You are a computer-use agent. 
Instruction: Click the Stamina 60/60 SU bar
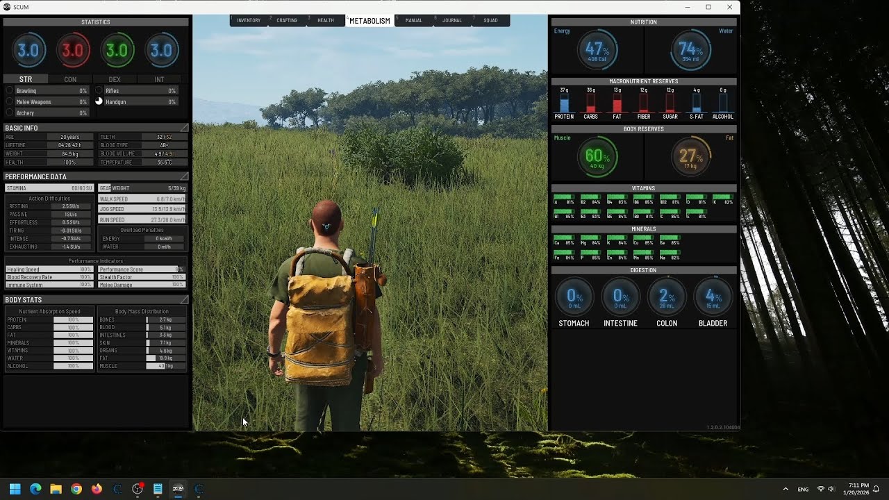(50, 188)
